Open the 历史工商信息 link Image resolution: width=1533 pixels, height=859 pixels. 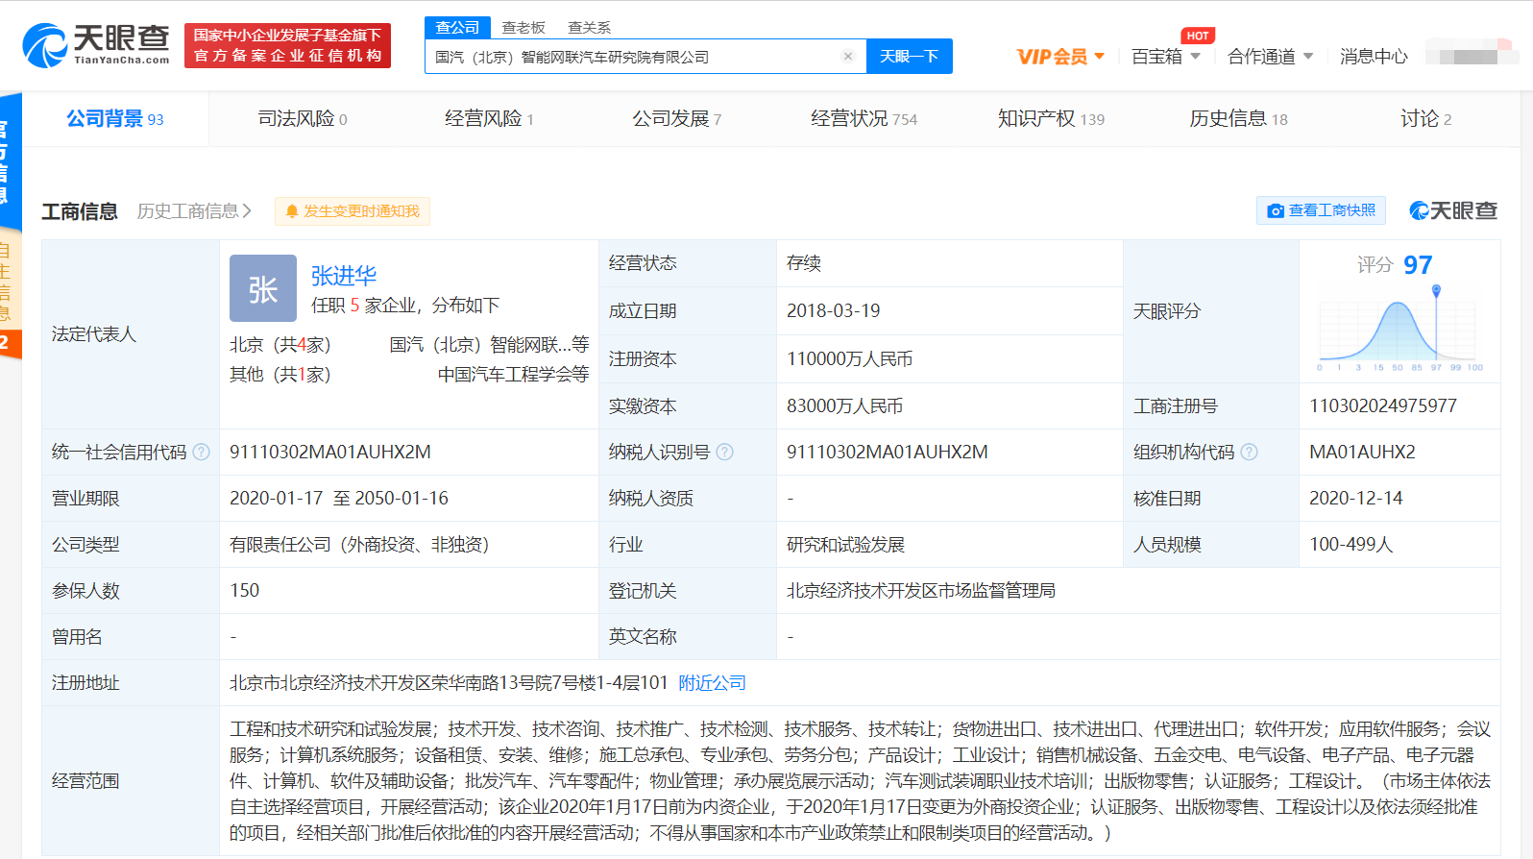click(194, 210)
